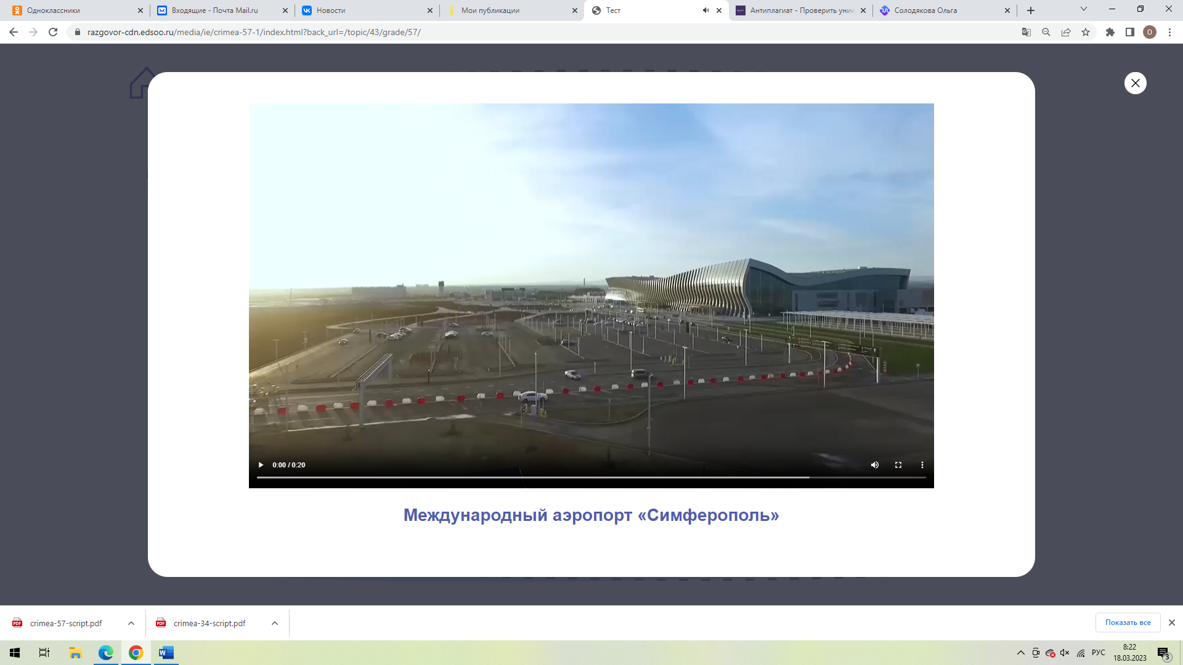Open video player more options menu

[x=922, y=465]
